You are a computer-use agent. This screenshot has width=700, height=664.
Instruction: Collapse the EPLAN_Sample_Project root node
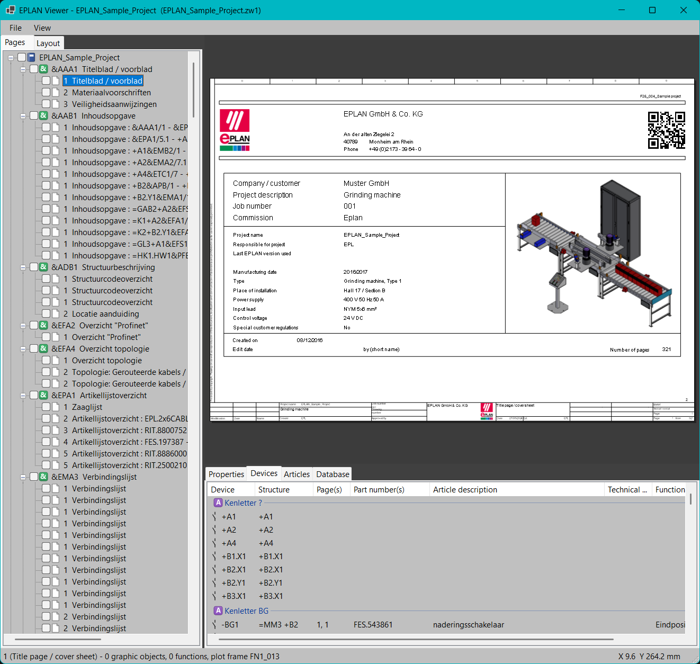tap(11, 58)
